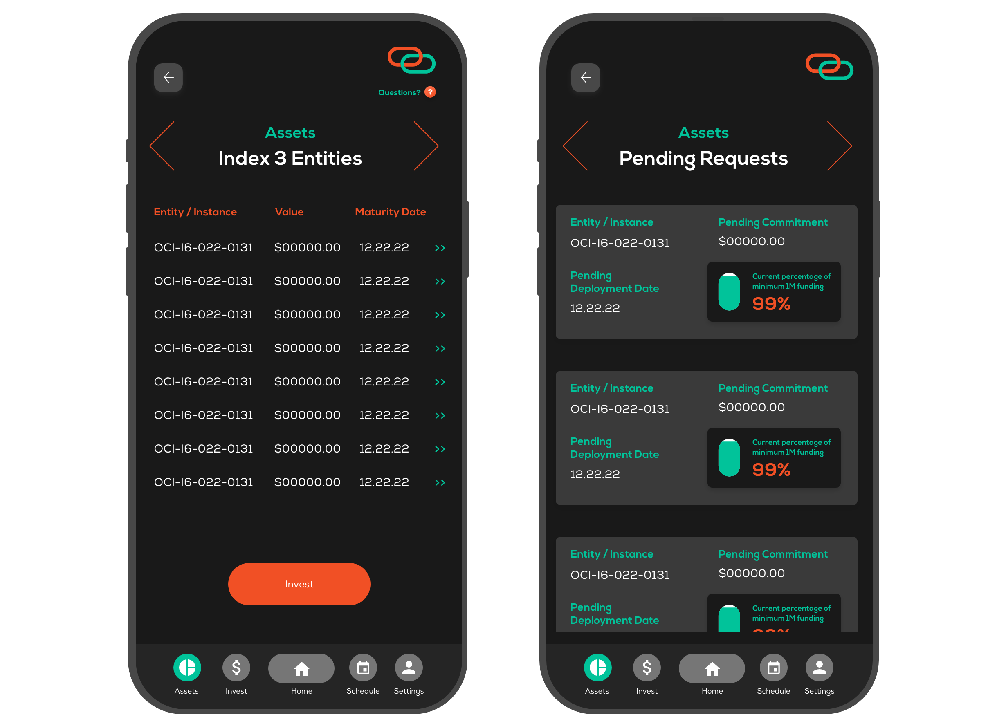Click the Invest button on left screen
Screen dimensions: 1006x726
[x=299, y=584]
